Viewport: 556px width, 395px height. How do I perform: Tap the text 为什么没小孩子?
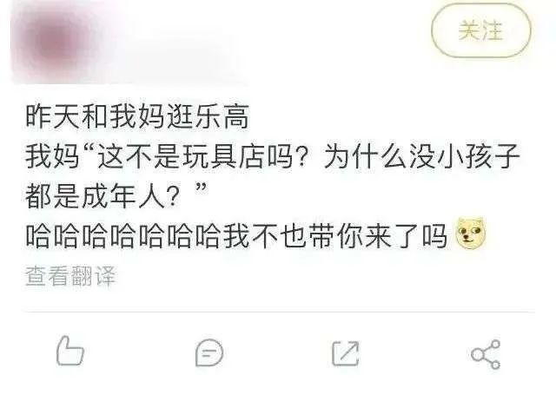coord(422,156)
